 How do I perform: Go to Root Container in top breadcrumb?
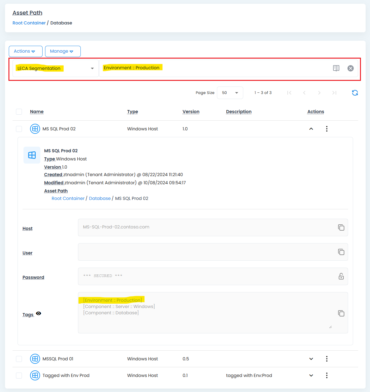29,23
